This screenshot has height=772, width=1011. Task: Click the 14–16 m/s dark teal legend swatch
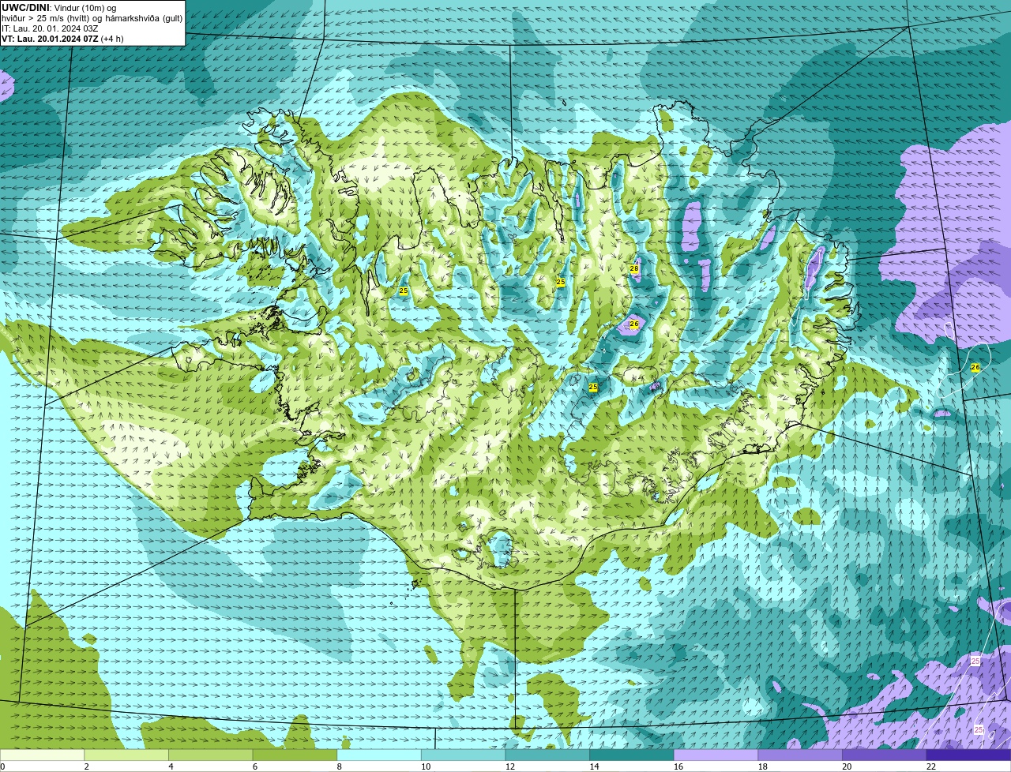click(632, 755)
